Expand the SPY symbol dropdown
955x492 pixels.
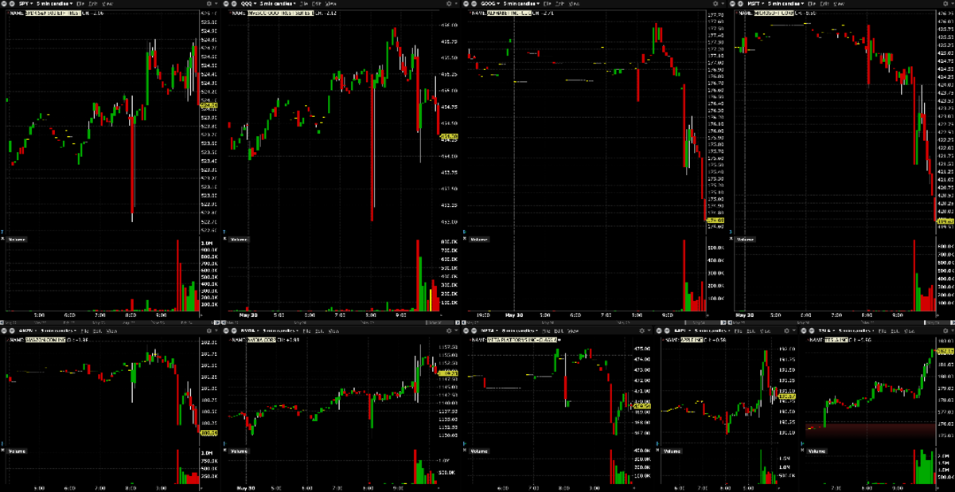(x=25, y=4)
